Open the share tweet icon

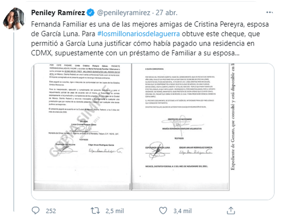click(x=231, y=210)
